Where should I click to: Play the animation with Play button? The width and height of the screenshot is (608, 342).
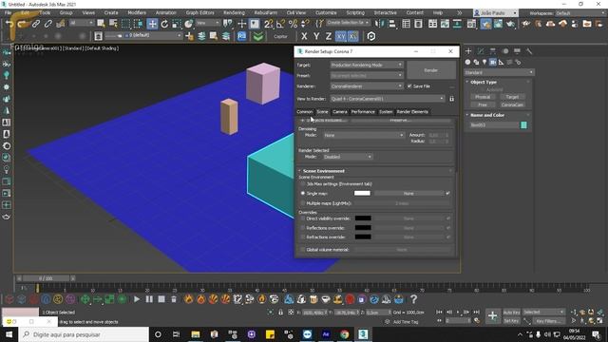pyautogui.click(x=137, y=299)
